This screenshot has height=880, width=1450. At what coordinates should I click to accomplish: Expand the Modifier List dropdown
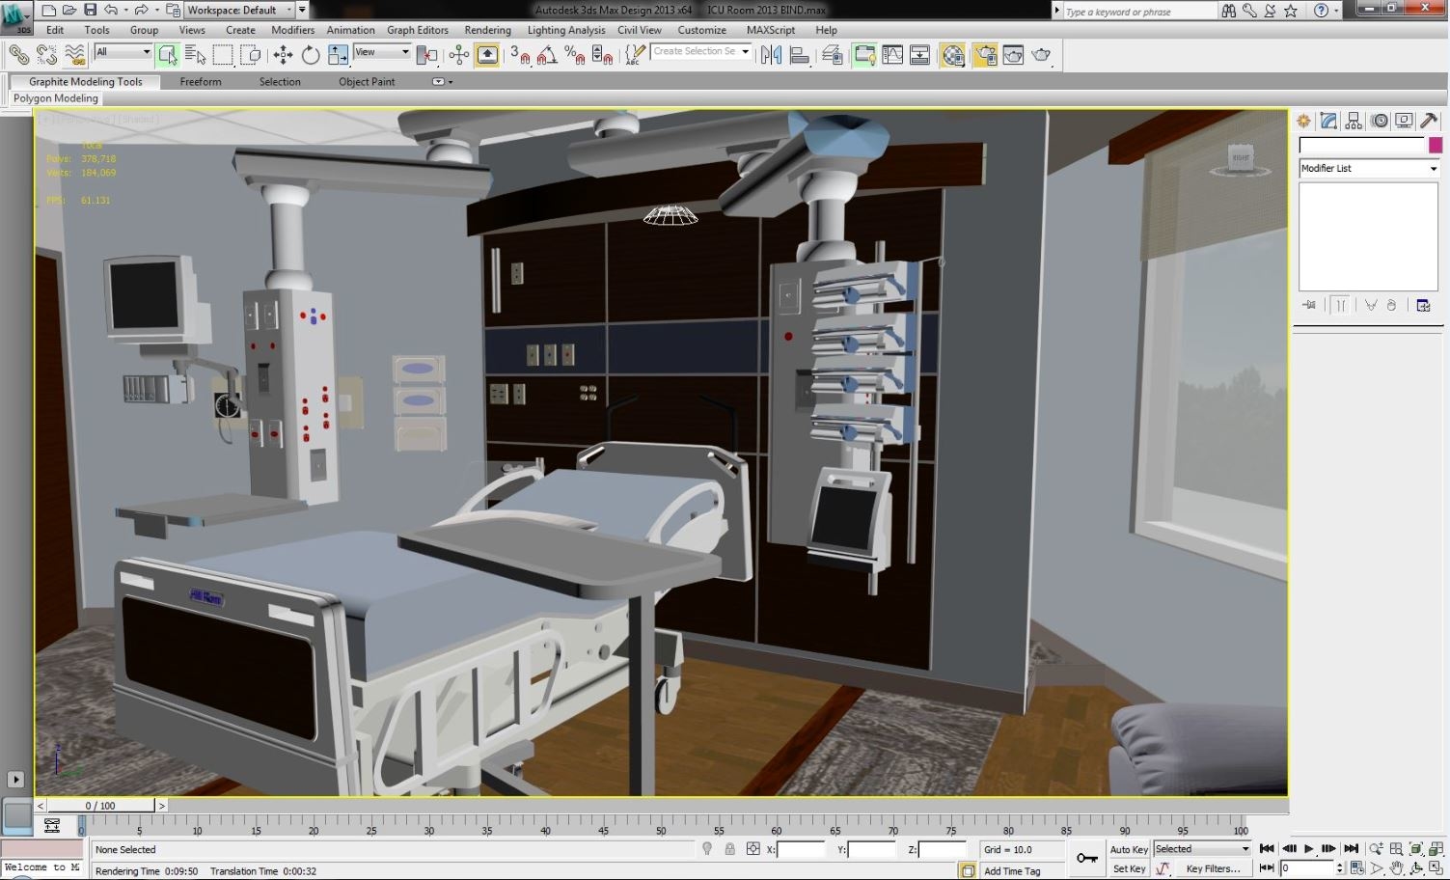1368,168
